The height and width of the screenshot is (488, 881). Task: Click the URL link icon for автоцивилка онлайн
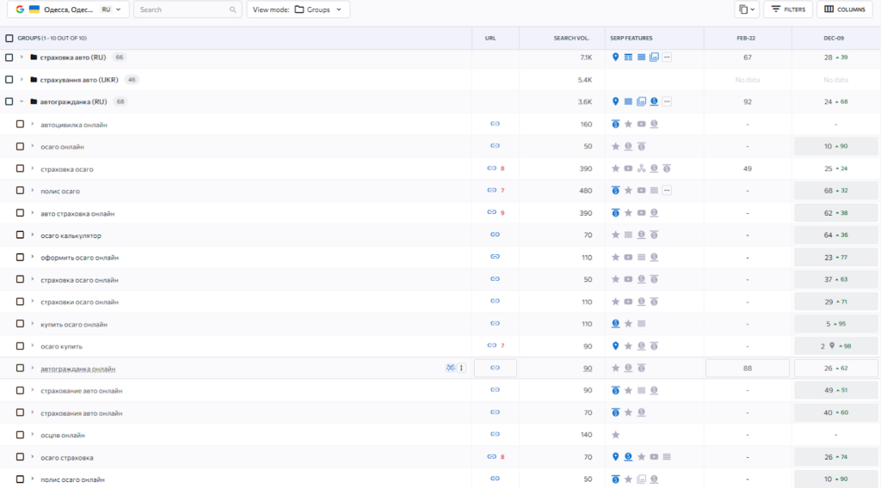pyautogui.click(x=495, y=124)
